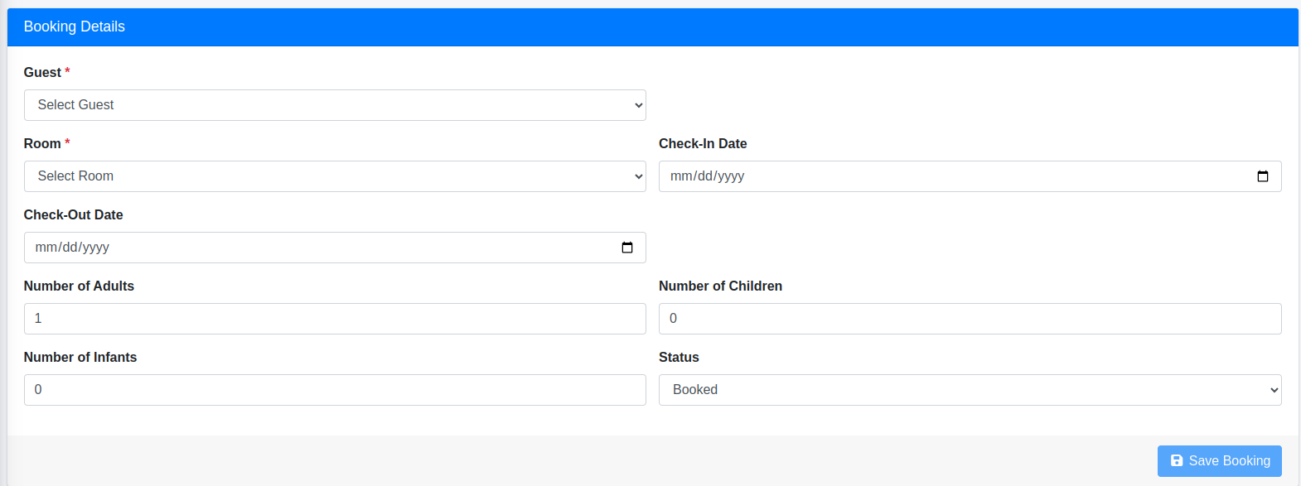The image size is (1301, 486).
Task: Open the Check-In Date calendar picker icon
Action: click(x=1263, y=176)
